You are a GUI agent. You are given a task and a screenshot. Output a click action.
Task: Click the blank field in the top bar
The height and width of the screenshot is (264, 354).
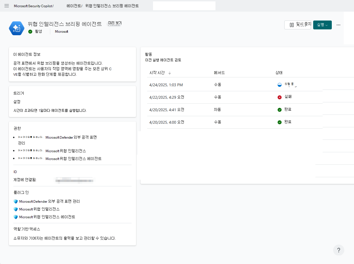click(x=184, y=6)
